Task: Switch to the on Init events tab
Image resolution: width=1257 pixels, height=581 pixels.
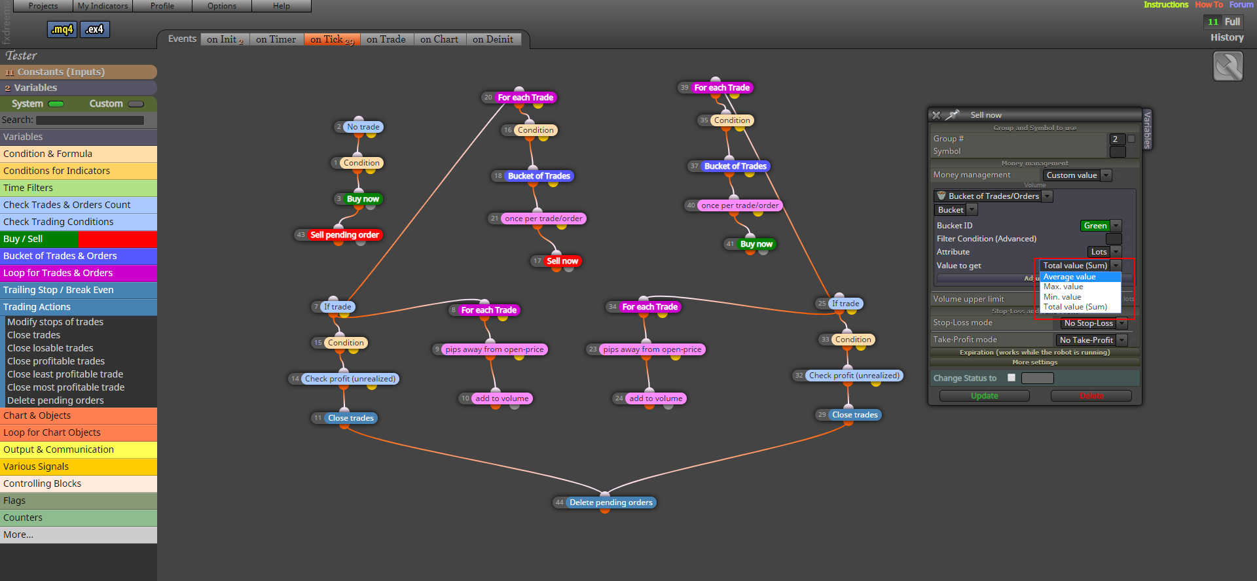Action: coord(225,39)
